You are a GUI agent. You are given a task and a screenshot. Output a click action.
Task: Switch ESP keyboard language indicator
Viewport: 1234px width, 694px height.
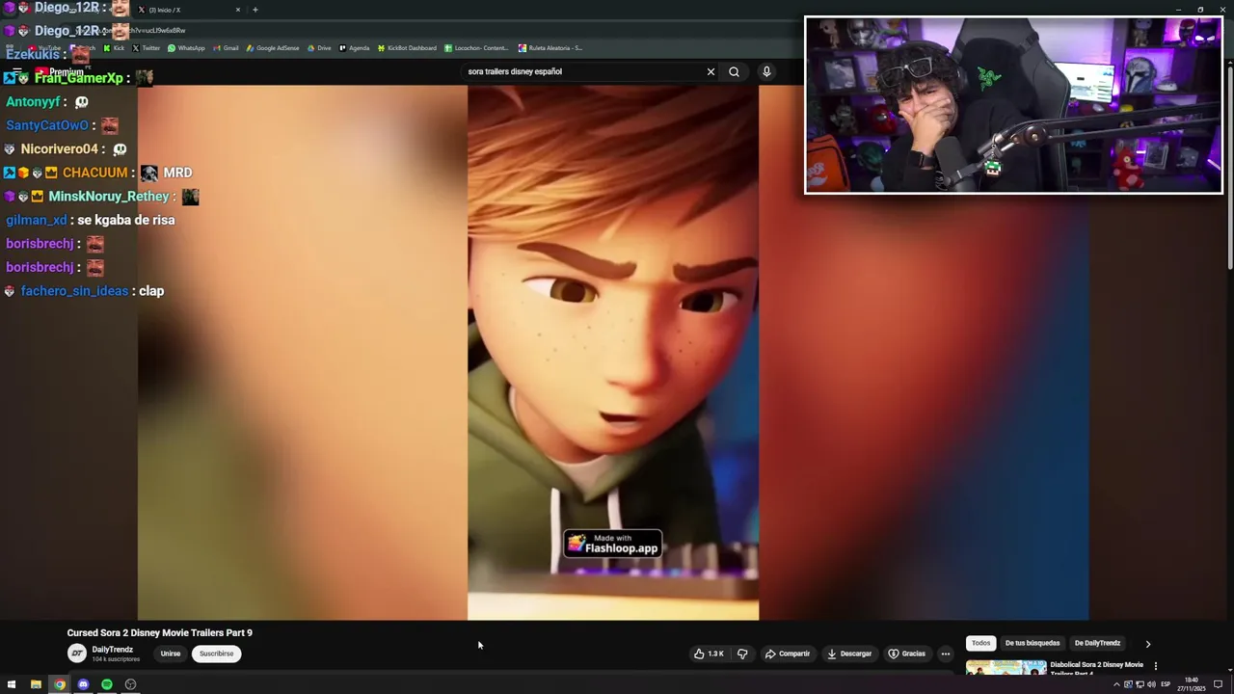tap(1166, 684)
